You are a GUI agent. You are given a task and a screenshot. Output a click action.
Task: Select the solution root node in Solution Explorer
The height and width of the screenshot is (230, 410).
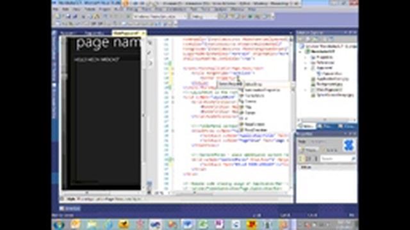pos(329,46)
